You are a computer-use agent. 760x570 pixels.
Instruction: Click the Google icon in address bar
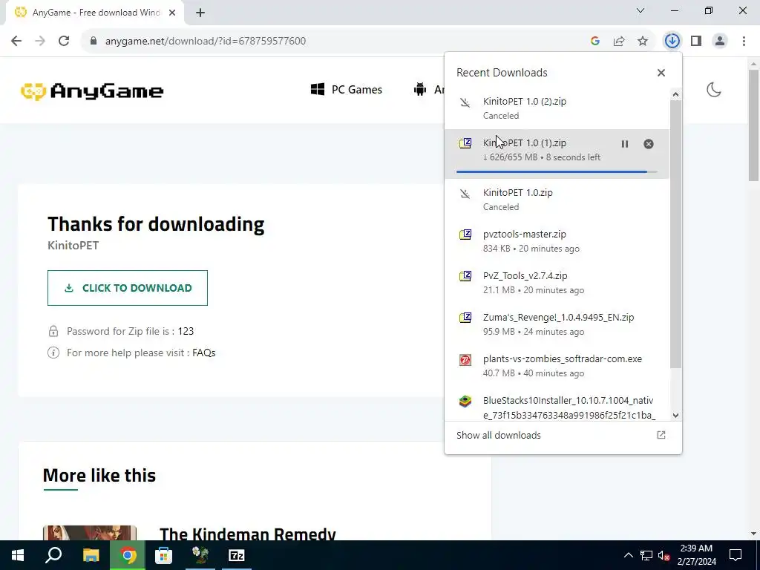coord(595,42)
